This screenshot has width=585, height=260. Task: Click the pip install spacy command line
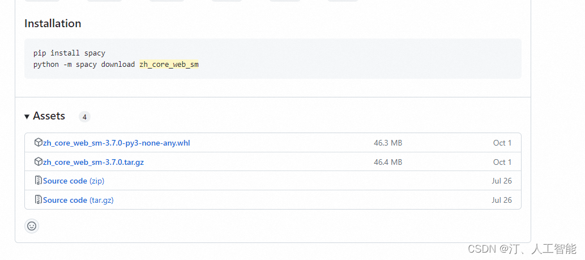pos(69,53)
